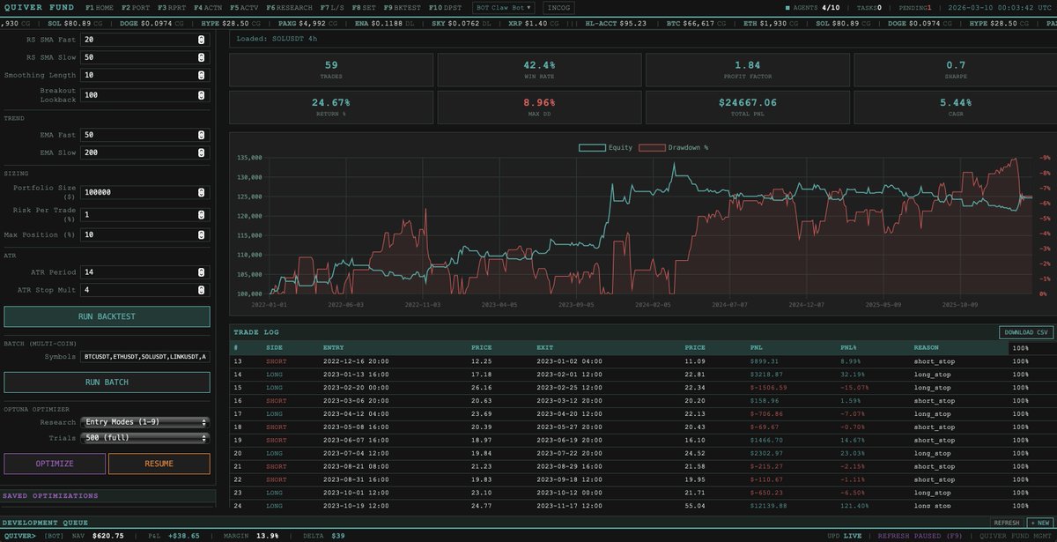Click the + NEW button
Screen dimensions: 1057x542
[x=1040, y=523]
